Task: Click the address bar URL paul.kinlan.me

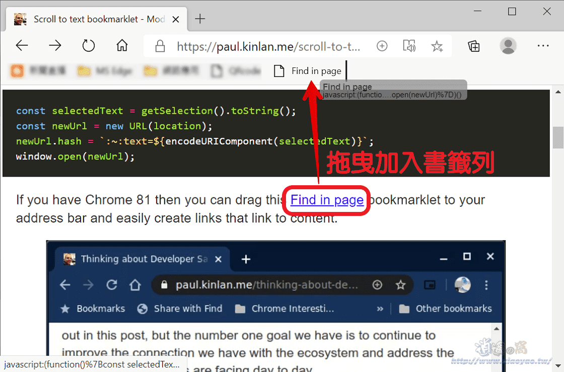Action: tap(268, 46)
